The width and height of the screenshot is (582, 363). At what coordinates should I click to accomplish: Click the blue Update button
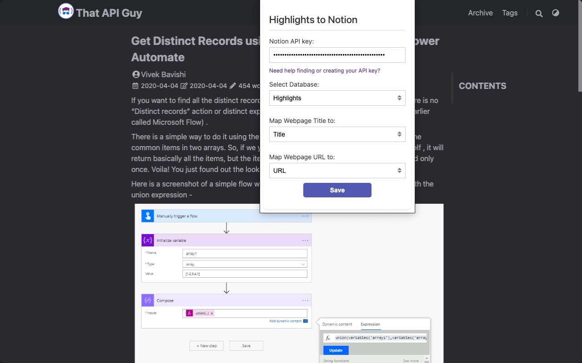tap(336, 350)
